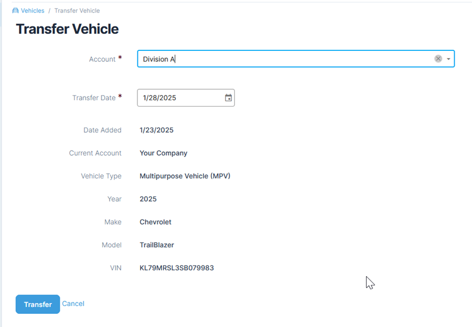The width and height of the screenshot is (472, 327).
Task: Click the car icon in the breadcrumb
Action: 15,10
